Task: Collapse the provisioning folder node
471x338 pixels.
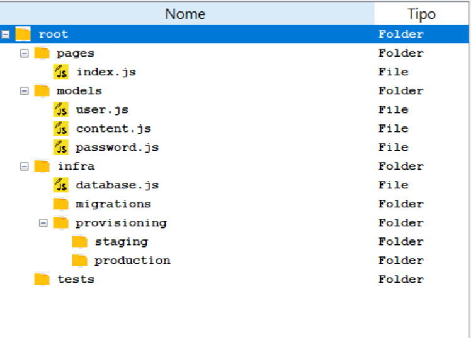Action: click(x=43, y=223)
